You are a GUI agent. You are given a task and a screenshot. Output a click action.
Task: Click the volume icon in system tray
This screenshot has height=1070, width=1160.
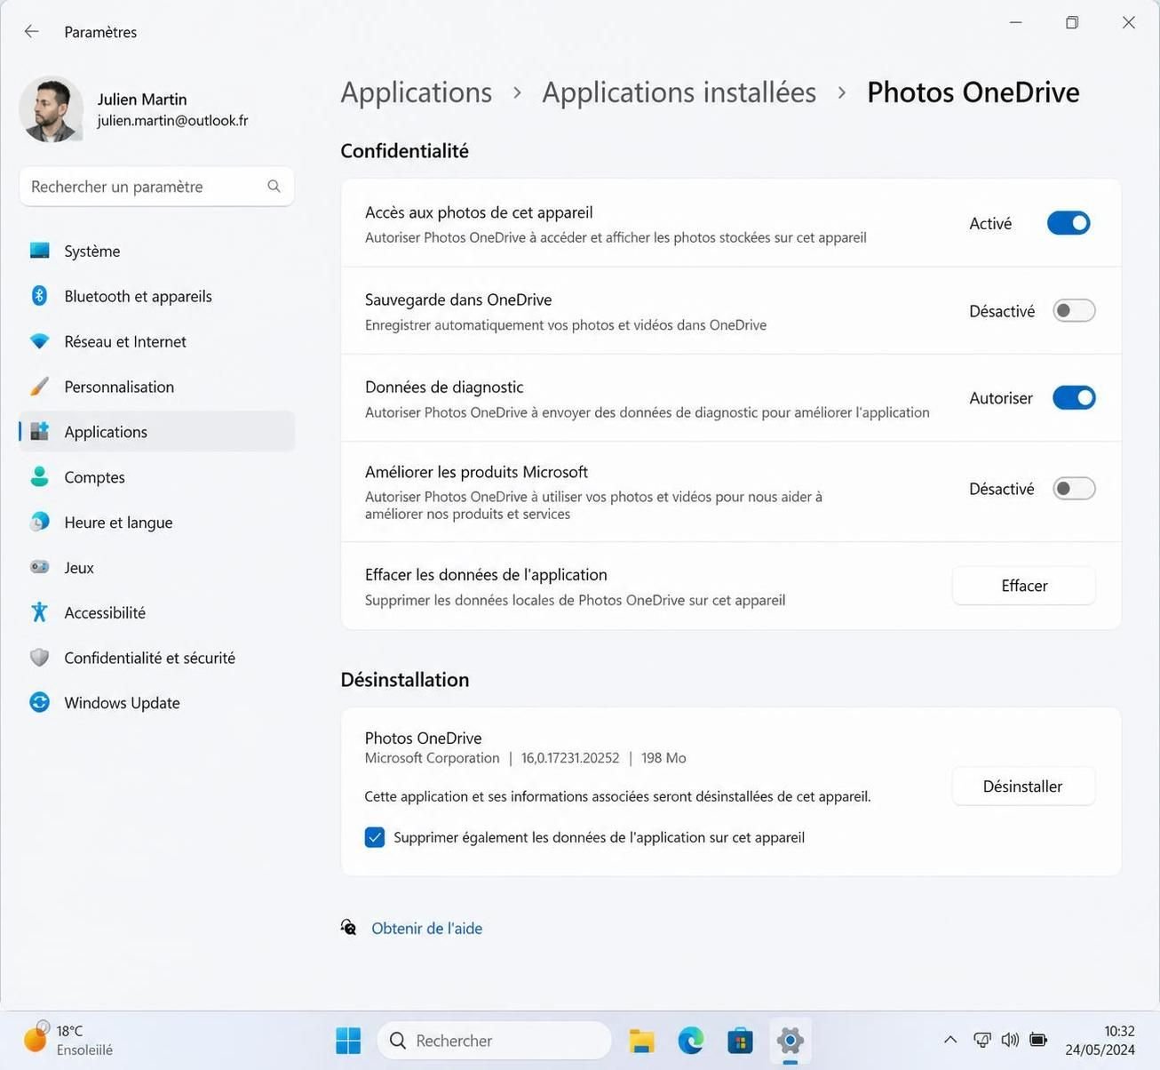pos(1010,1040)
